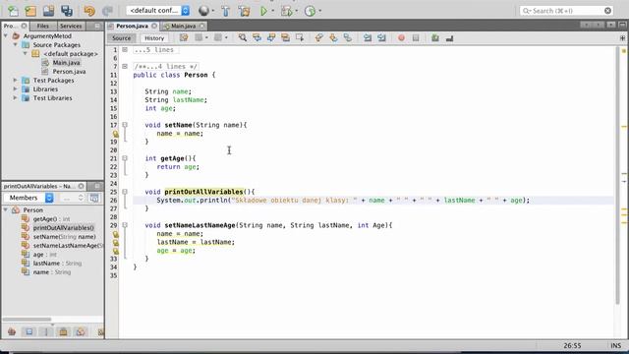Select the Person.java editor tab
629x354 pixels.
(x=132, y=26)
